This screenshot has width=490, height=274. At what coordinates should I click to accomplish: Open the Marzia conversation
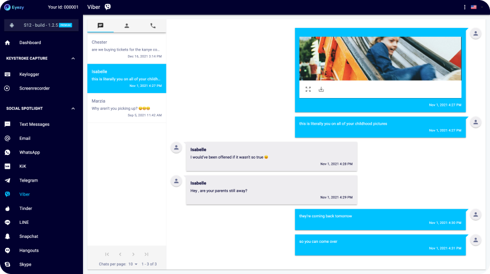(126, 108)
